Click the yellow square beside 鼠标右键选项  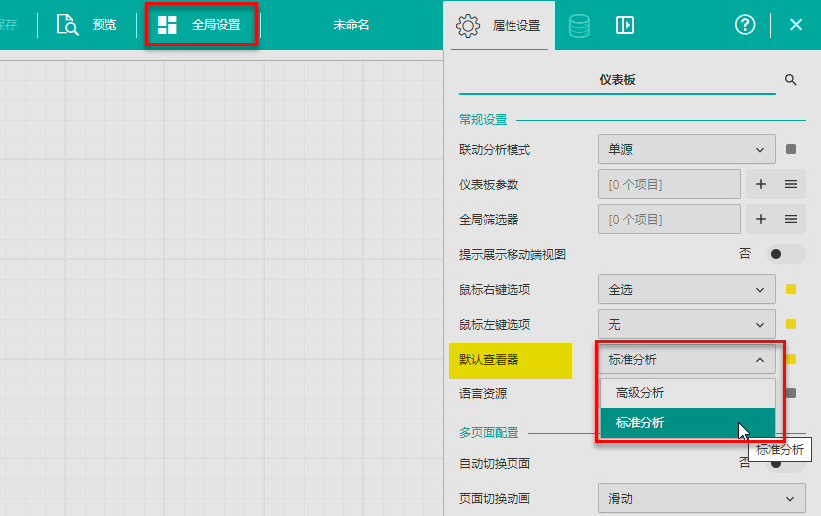(x=791, y=290)
